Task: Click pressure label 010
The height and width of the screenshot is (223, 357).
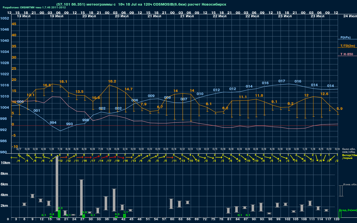Action: [200, 94]
